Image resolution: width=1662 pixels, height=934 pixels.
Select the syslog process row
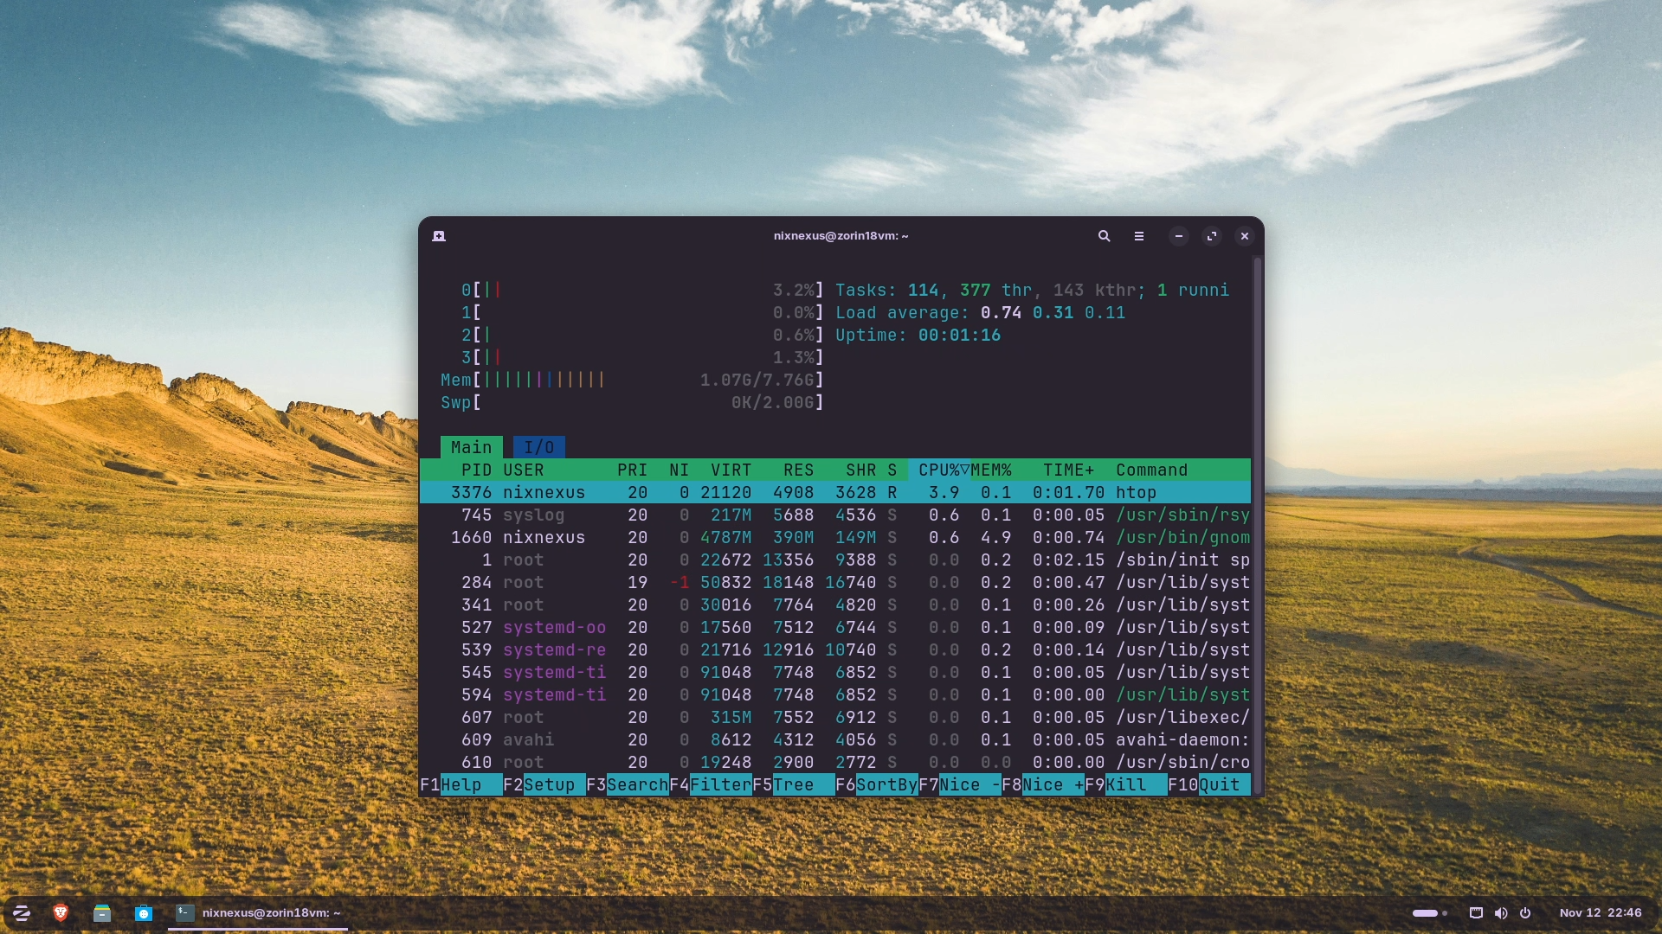(779, 515)
